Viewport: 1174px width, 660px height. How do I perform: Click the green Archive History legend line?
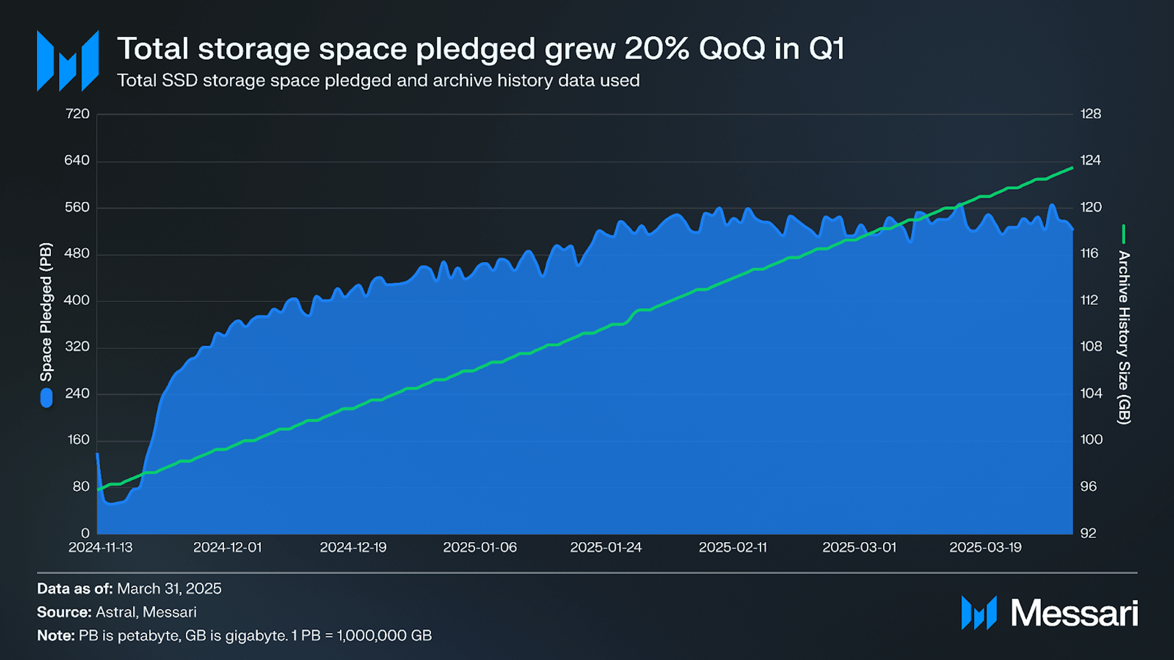tap(1124, 234)
